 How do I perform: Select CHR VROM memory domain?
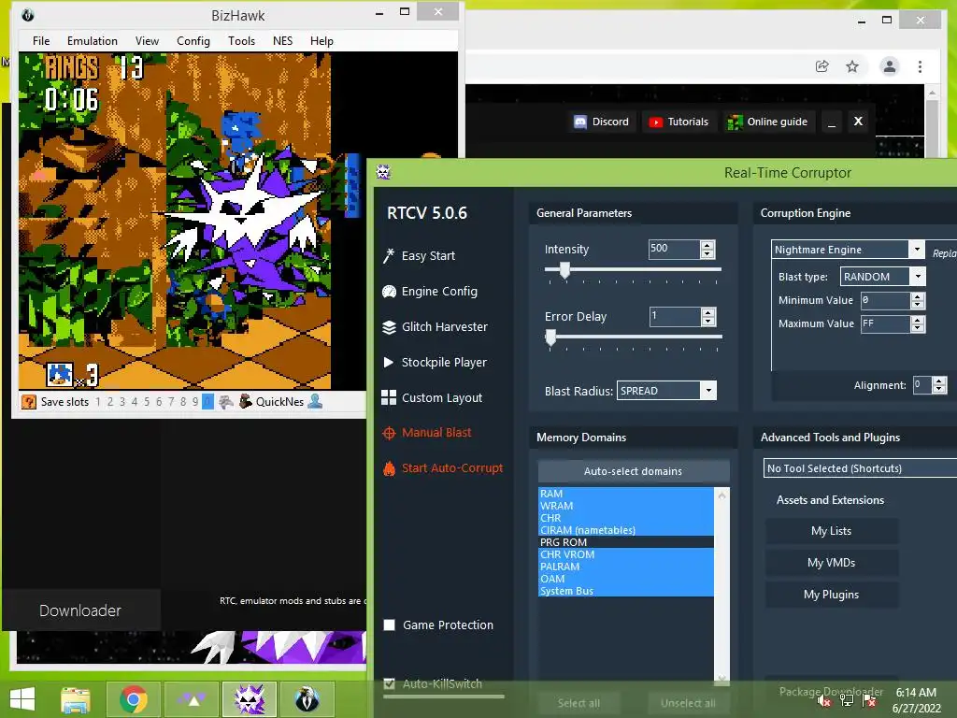pyautogui.click(x=625, y=554)
